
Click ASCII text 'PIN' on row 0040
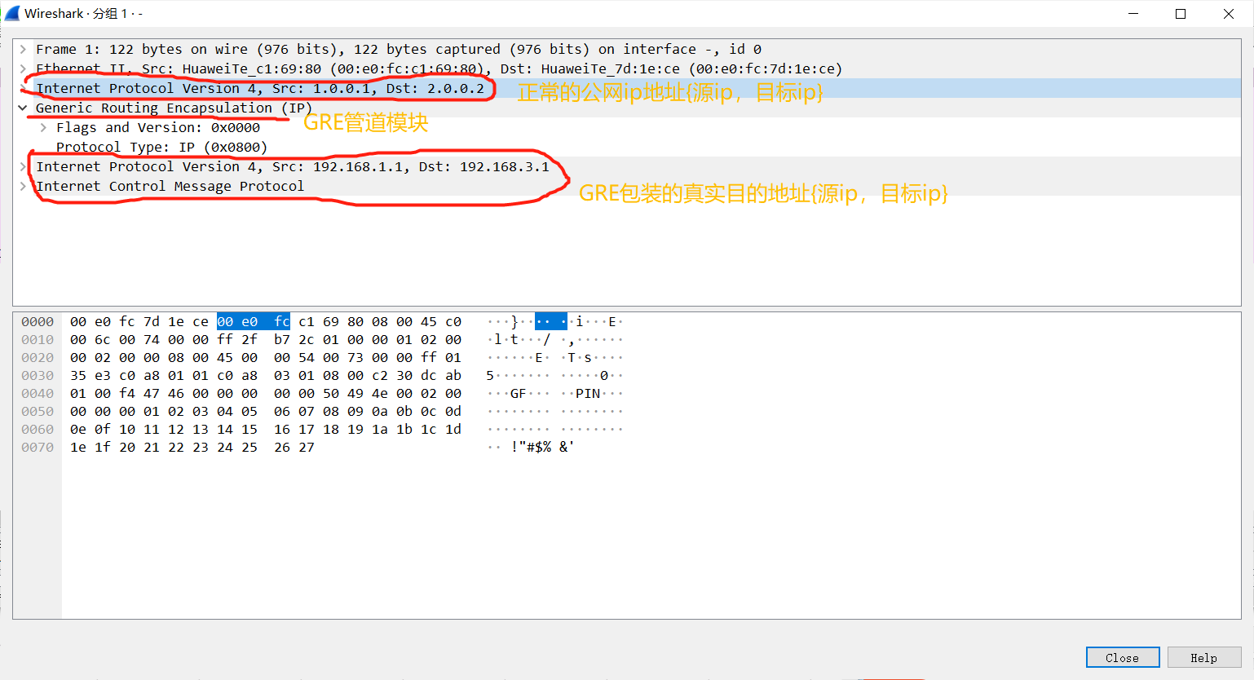tap(588, 393)
